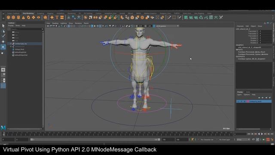The height and width of the screenshot is (155, 275).
Task: Toggle playback looping icon
Action: point(254,139)
